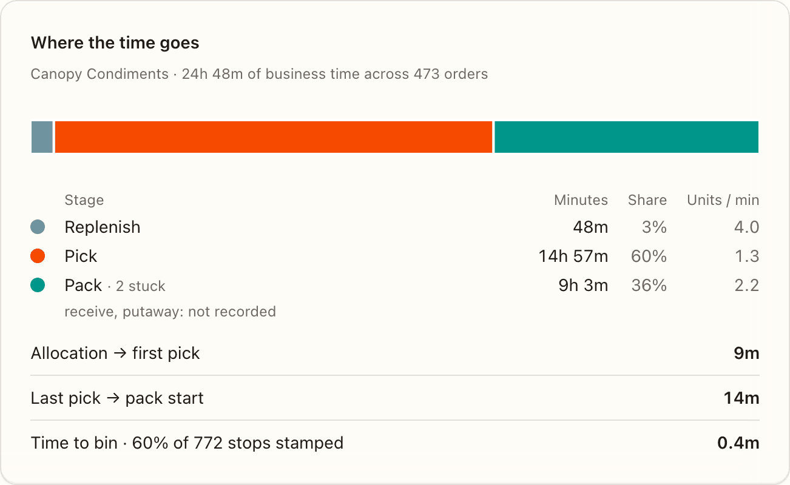
Task: Click the Pack stage row label
Action: (83, 286)
